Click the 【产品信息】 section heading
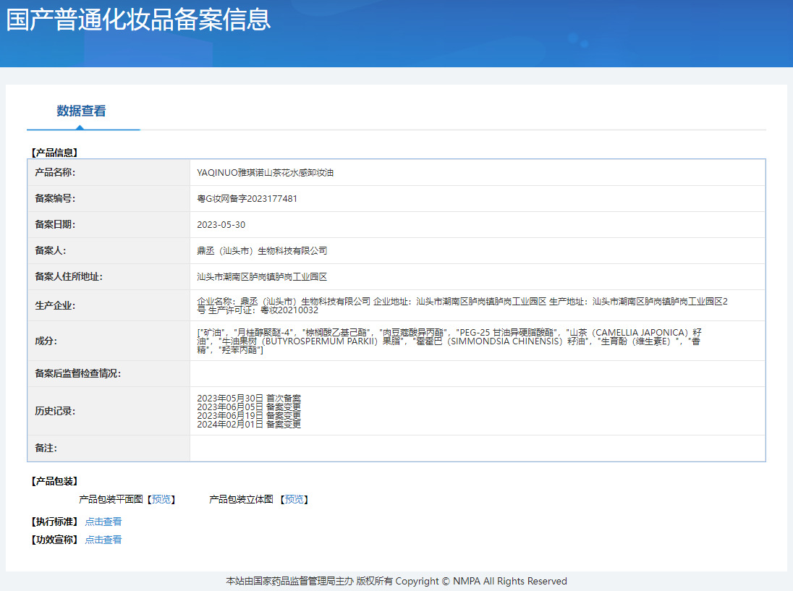This screenshot has width=793, height=591. (54, 153)
